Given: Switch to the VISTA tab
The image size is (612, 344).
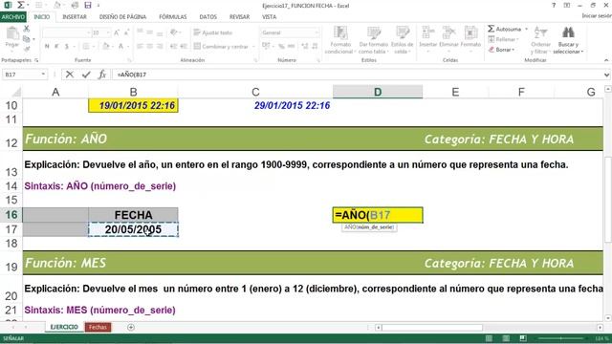Looking at the screenshot, I should [x=269, y=17].
